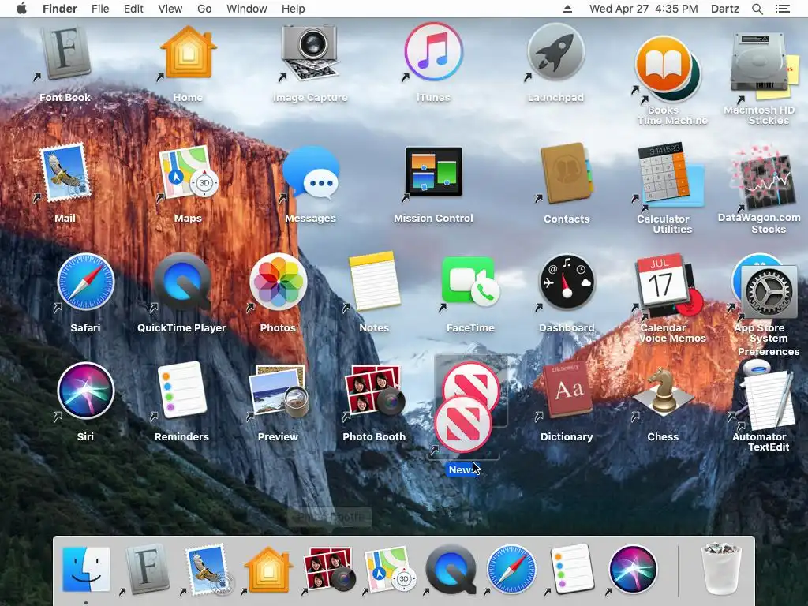Open Mail from the Dock

(x=208, y=570)
